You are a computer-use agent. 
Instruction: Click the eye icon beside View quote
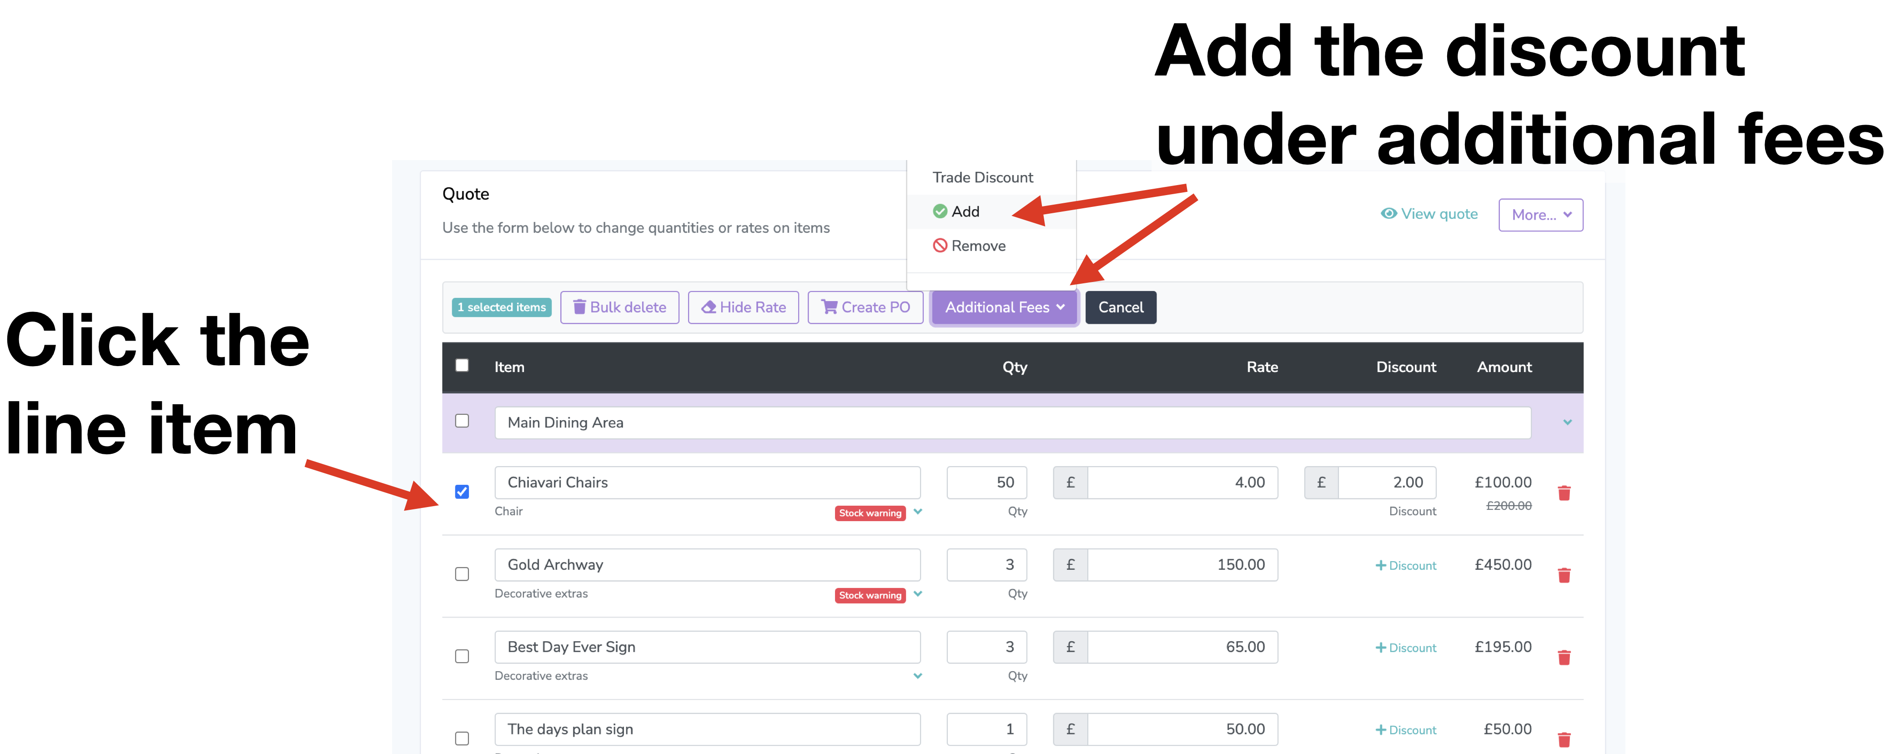click(1388, 214)
